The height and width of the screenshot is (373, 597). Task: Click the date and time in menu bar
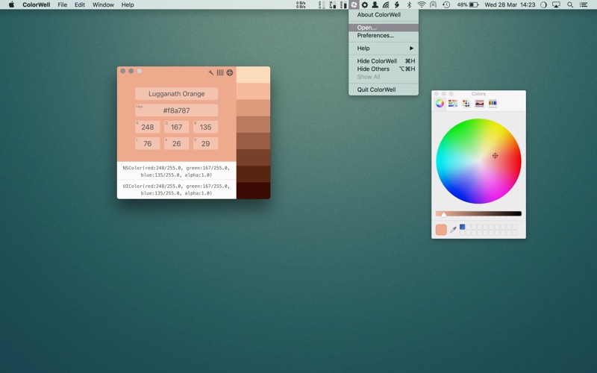(510, 4)
